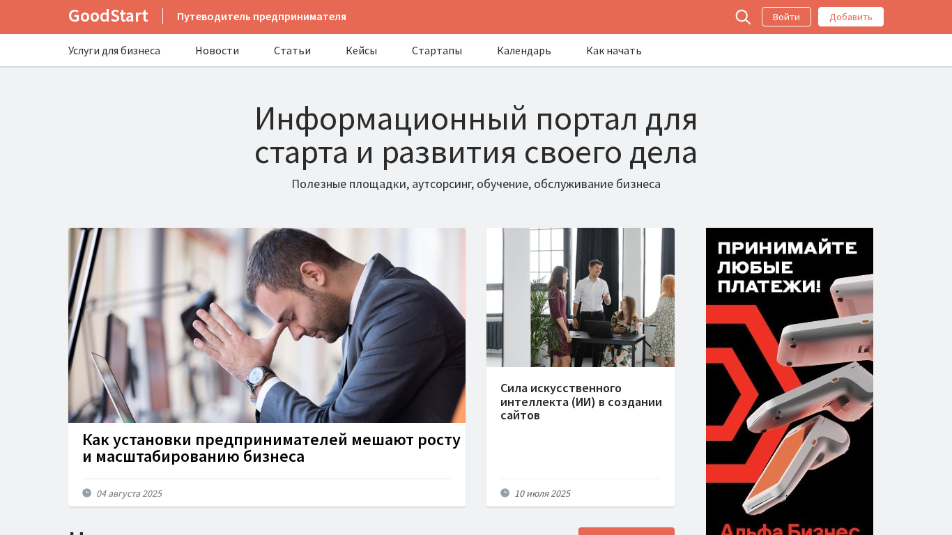Click the red button above the ad bottom
The width and height of the screenshot is (952, 535).
[x=627, y=531]
